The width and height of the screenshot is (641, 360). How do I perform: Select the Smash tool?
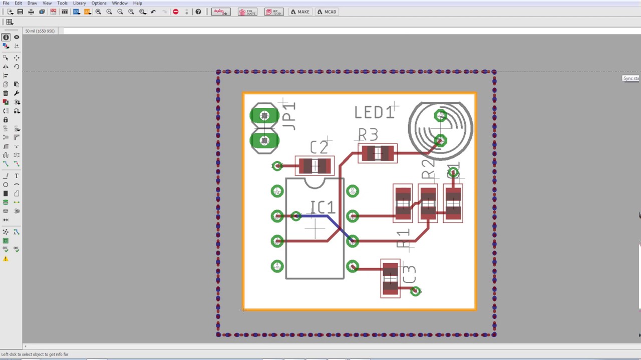point(6,137)
